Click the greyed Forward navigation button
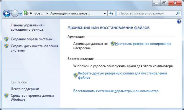This screenshot has width=184, height=110. click(x=15, y=14)
